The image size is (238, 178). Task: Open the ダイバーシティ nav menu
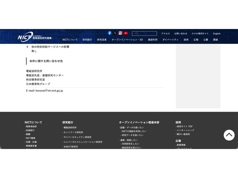click(x=170, y=40)
